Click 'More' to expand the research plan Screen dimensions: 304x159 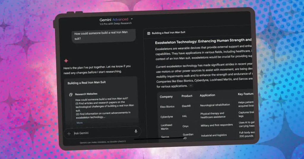click(80, 123)
